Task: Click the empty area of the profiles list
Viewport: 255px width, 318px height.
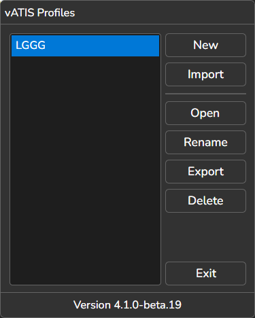Action: click(85, 170)
